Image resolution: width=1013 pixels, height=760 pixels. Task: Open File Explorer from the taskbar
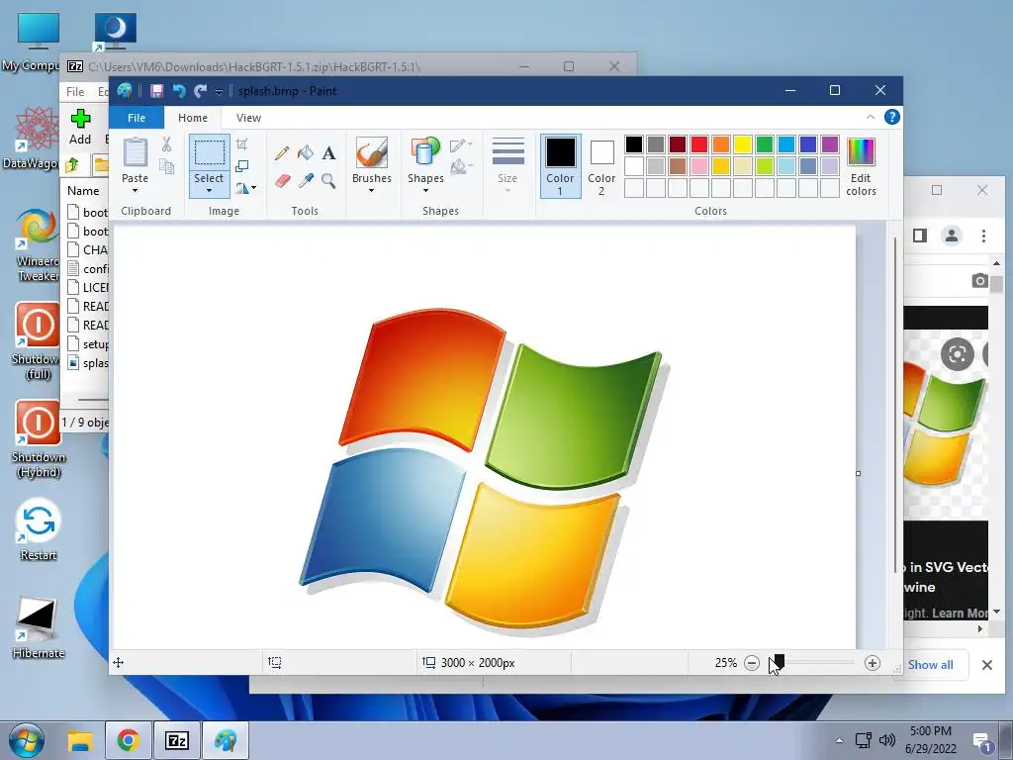pos(80,740)
